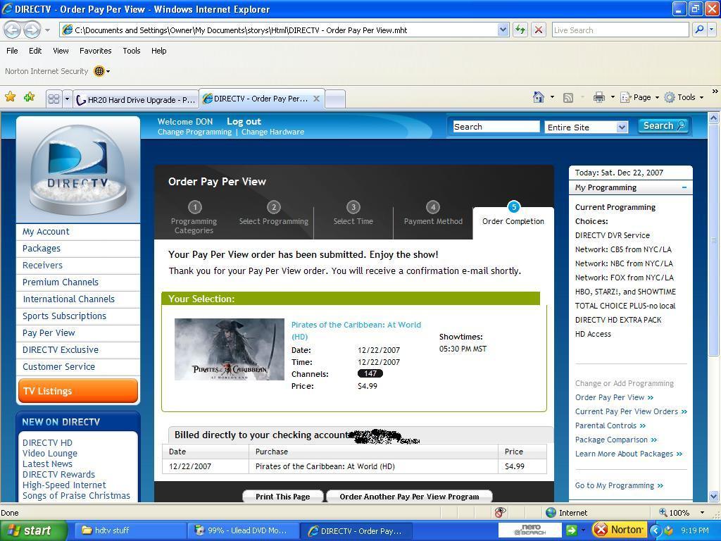Switch to HR20 Hard Drive Upgrade tab

136,99
